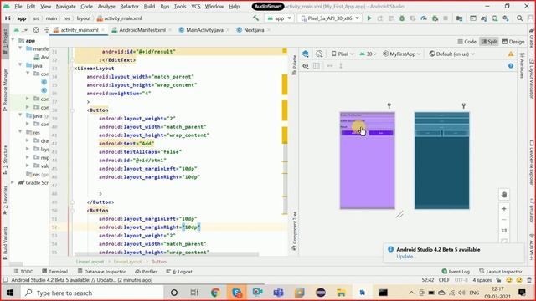
Task: Expand the Gradle Scripts tree node
Action: (13, 182)
